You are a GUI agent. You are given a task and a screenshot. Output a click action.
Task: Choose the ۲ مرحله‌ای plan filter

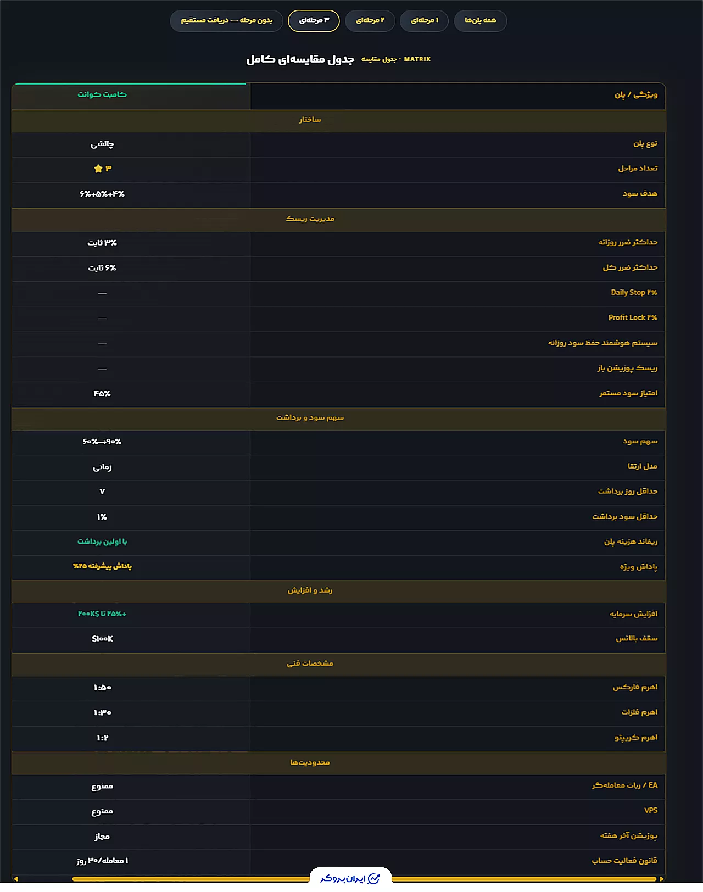click(370, 20)
